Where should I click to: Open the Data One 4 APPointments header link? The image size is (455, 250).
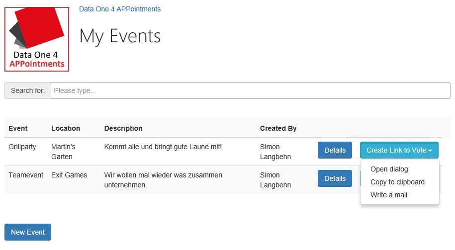tap(119, 9)
